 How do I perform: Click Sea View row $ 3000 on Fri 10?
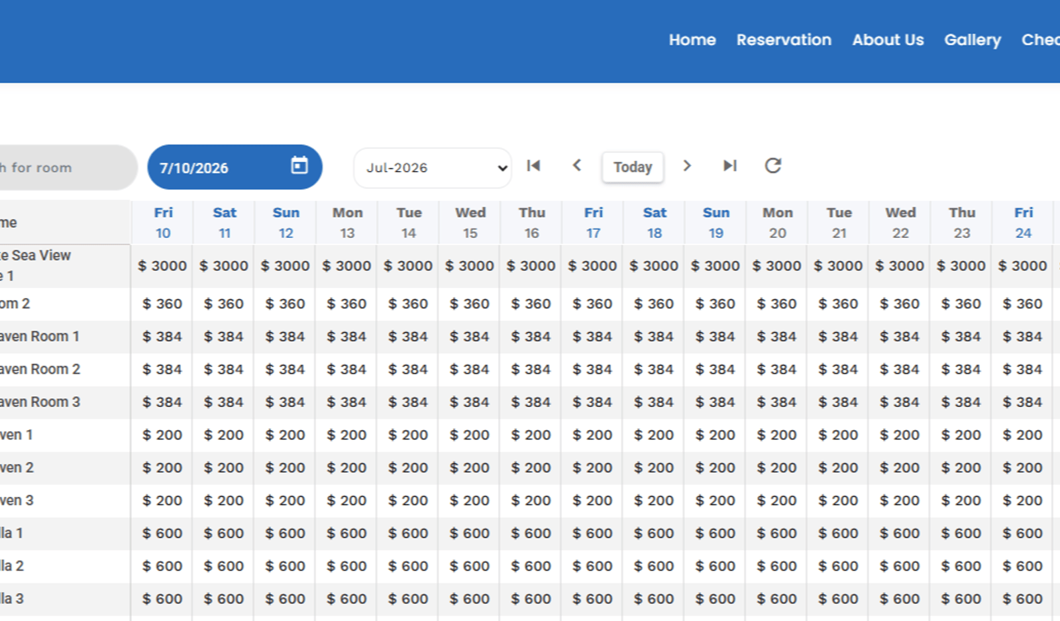click(x=162, y=266)
